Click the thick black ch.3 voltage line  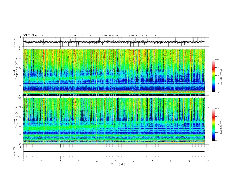coord(114,151)
